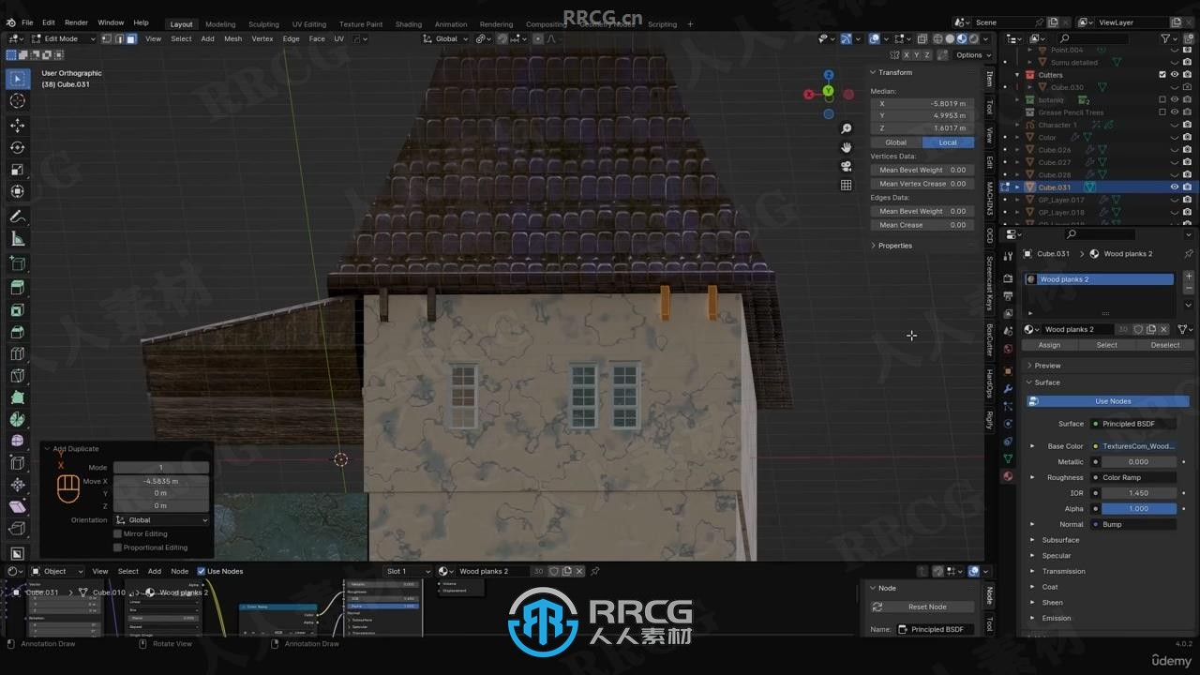The image size is (1200, 675).
Task: Open the Render menu
Action: (76, 22)
